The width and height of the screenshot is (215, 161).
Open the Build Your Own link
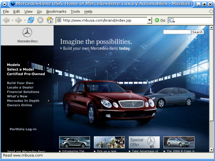(x=20, y=83)
